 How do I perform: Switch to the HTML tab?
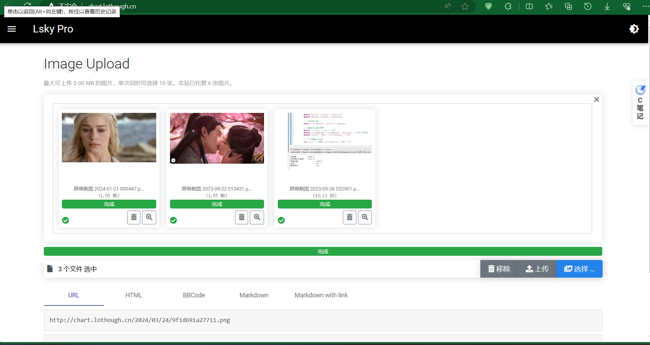pyautogui.click(x=134, y=295)
